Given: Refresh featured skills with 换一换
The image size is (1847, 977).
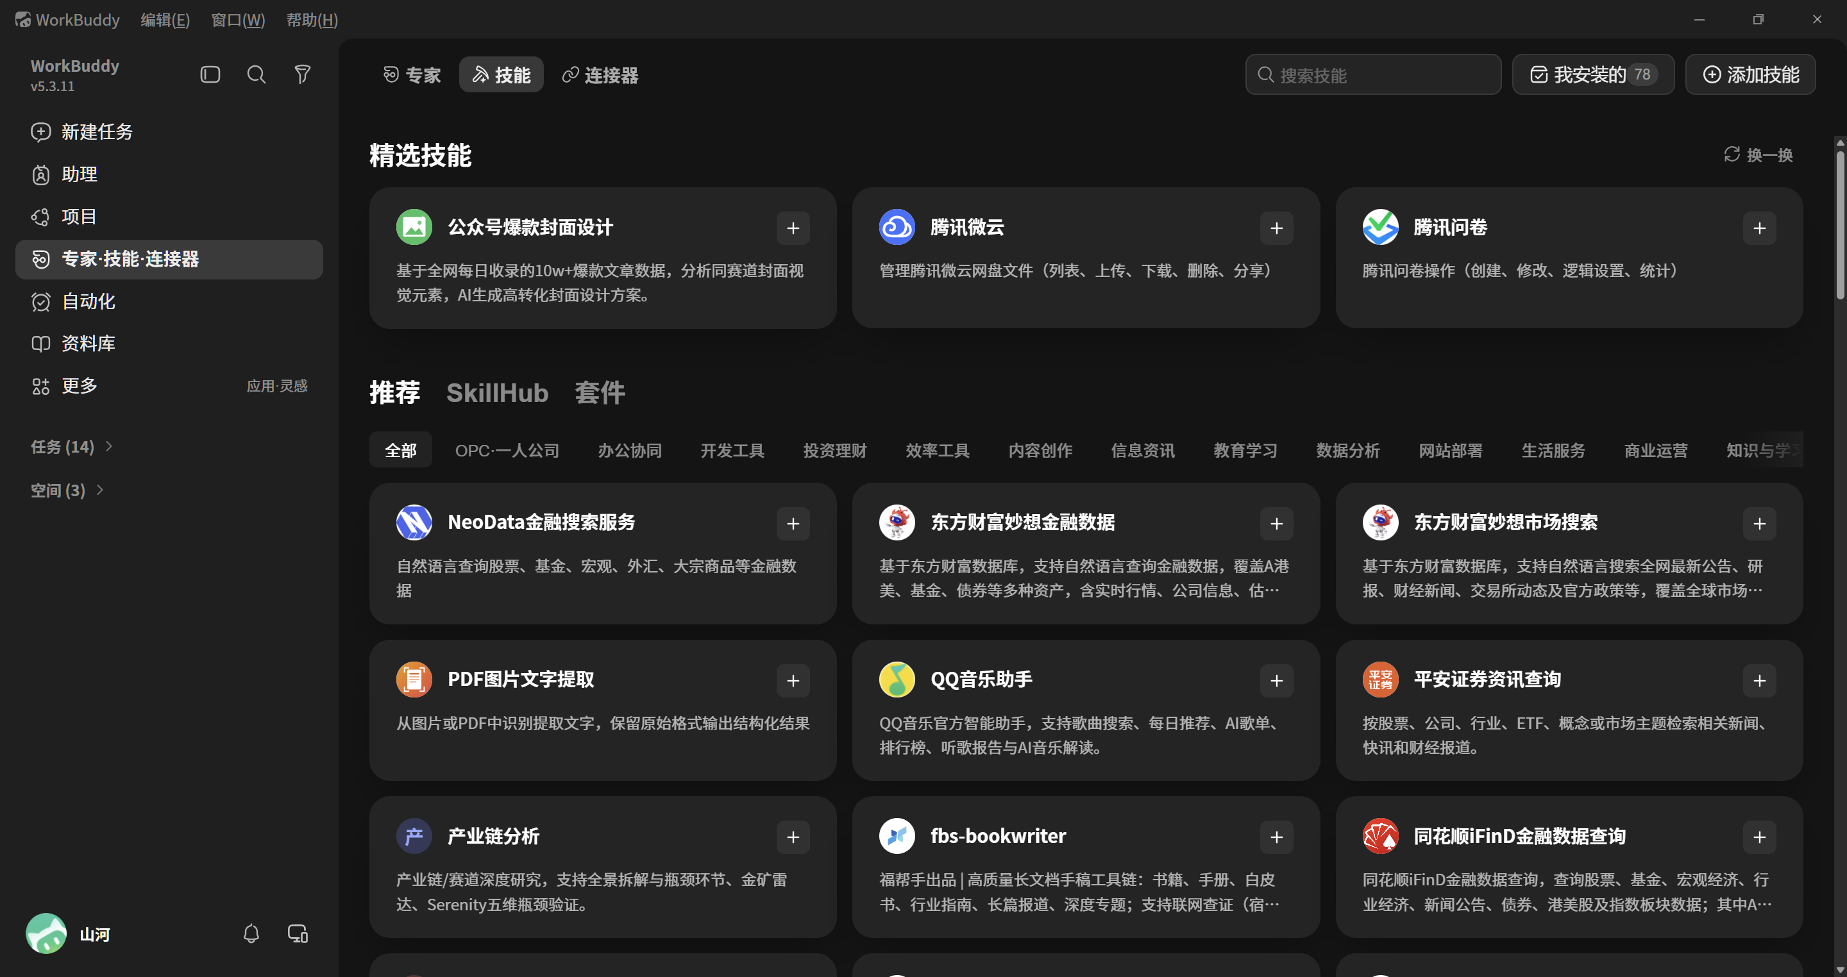Looking at the screenshot, I should coord(1758,155).
